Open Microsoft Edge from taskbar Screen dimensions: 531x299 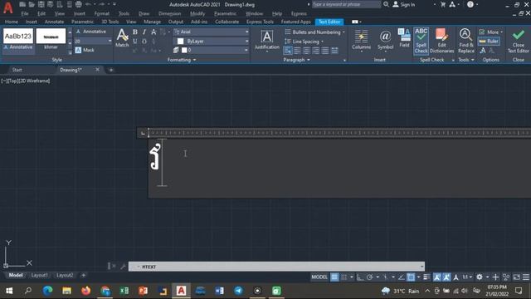[47, 291]
